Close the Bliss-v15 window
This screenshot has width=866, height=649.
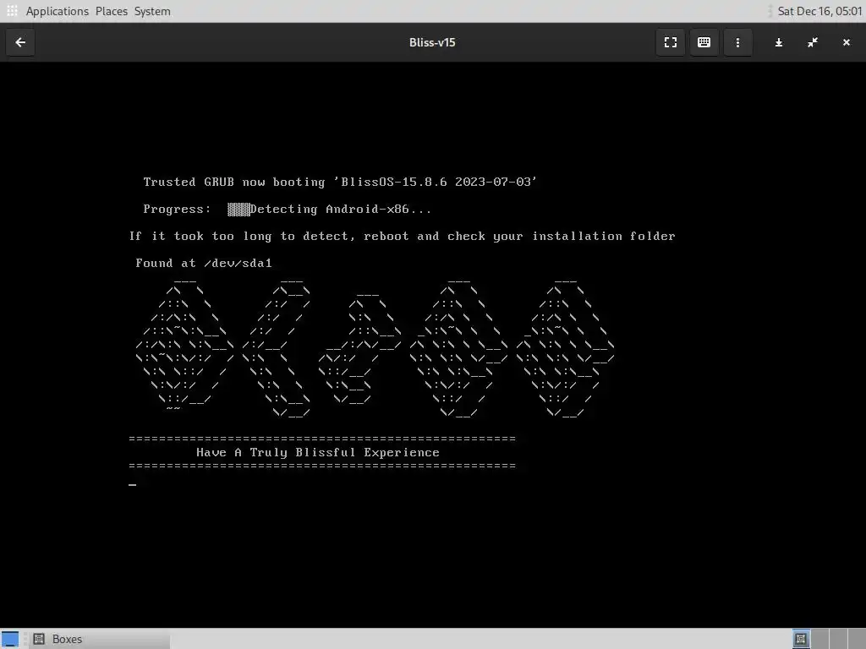point(846,42)
